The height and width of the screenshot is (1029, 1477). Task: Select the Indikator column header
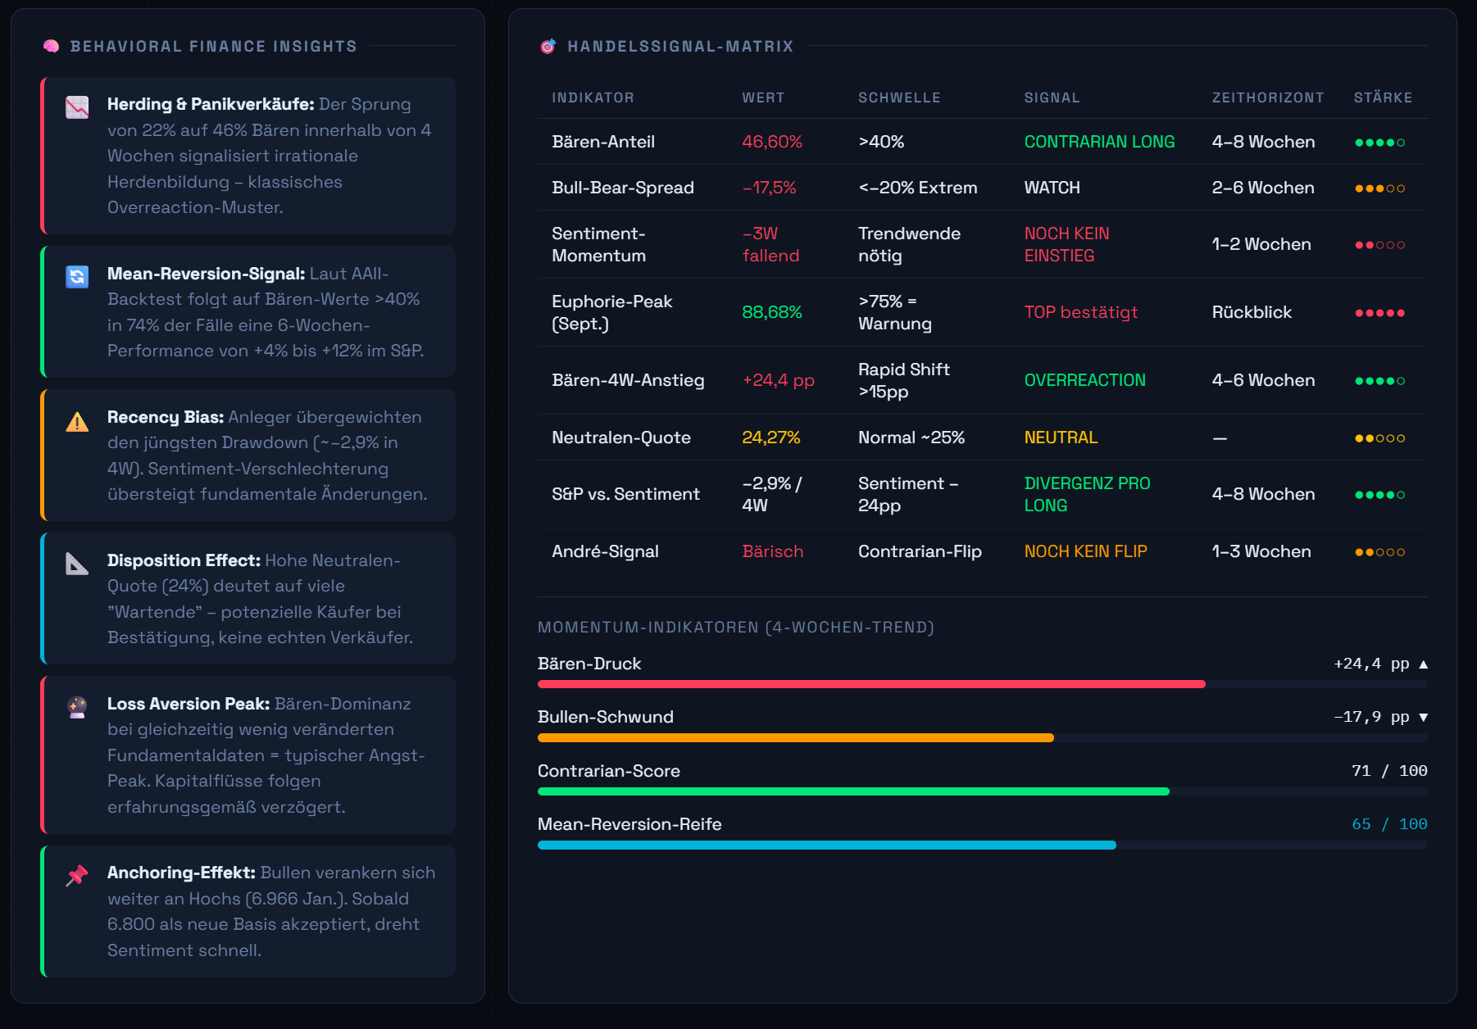coord(593,97)
